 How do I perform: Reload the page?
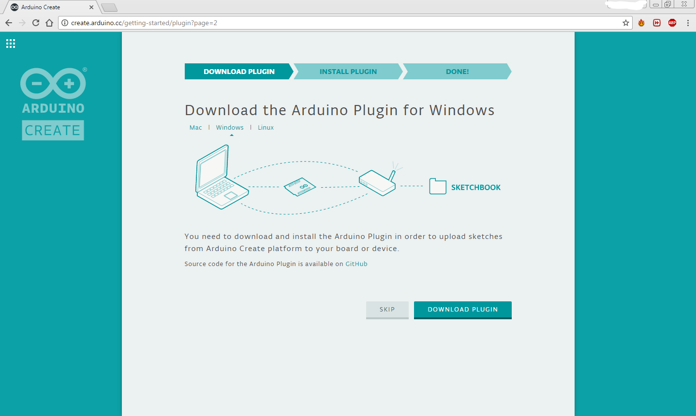(35, 22)
